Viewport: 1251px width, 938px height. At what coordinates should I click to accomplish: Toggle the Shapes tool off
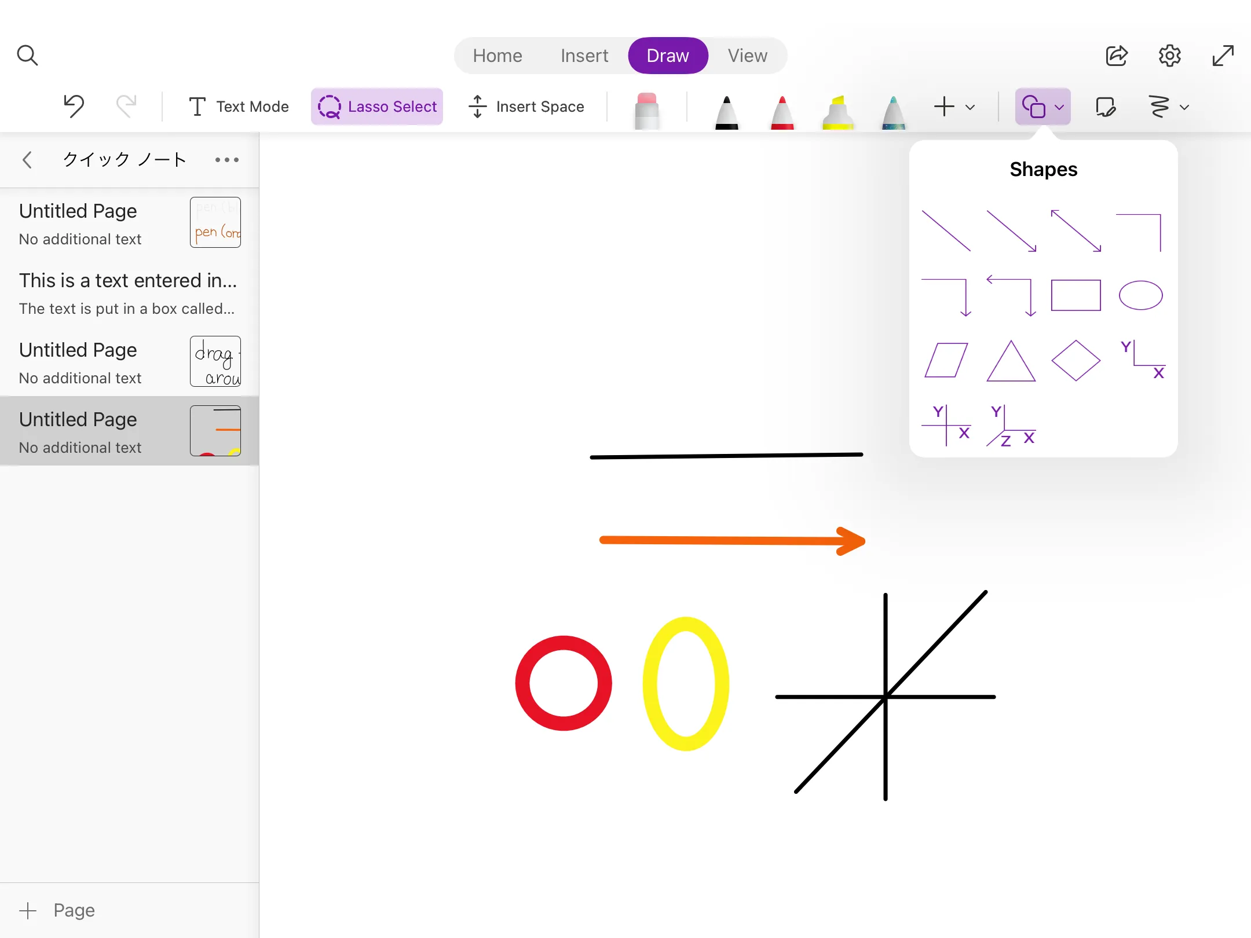click(1035, 107)
